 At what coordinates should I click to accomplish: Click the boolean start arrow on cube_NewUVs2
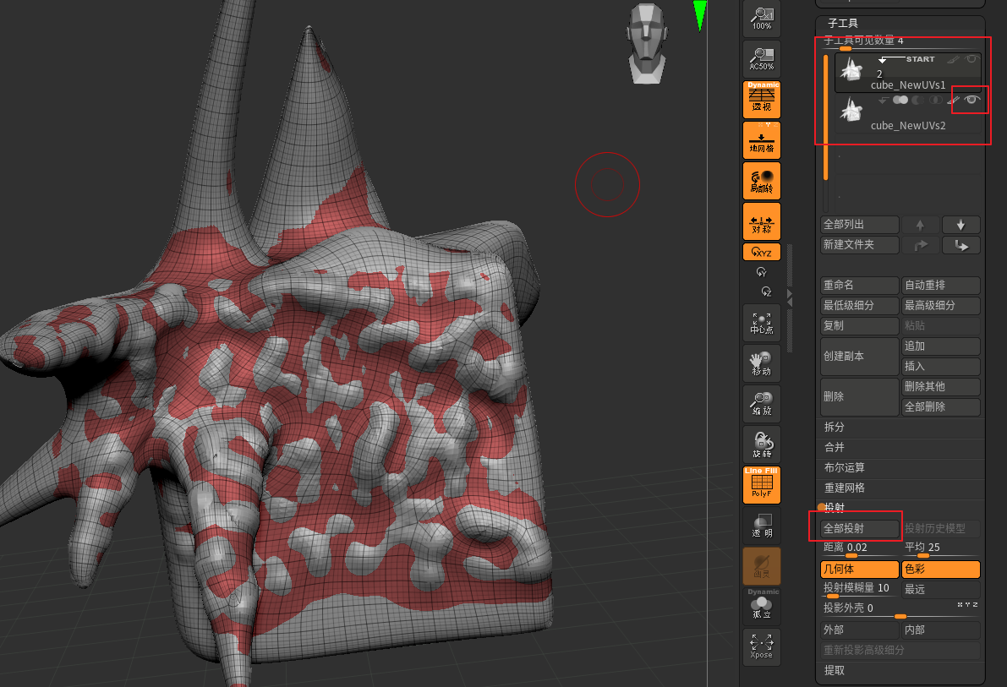click(x=884, y=101)
